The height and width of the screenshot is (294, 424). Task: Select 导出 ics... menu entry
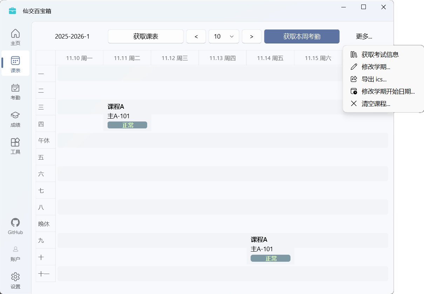click(374, 79)
